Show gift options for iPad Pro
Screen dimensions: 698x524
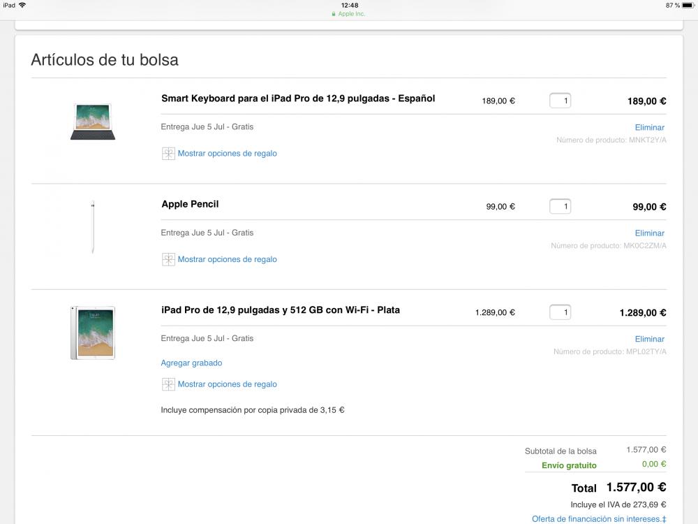227,384
